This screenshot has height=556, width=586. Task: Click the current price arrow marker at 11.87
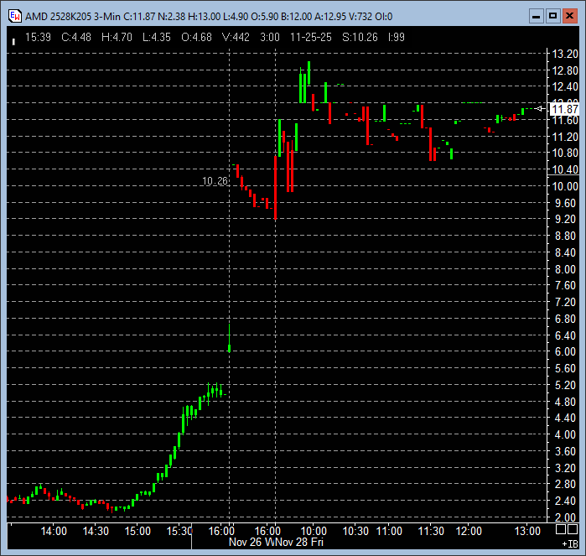[x=540, y=109]
